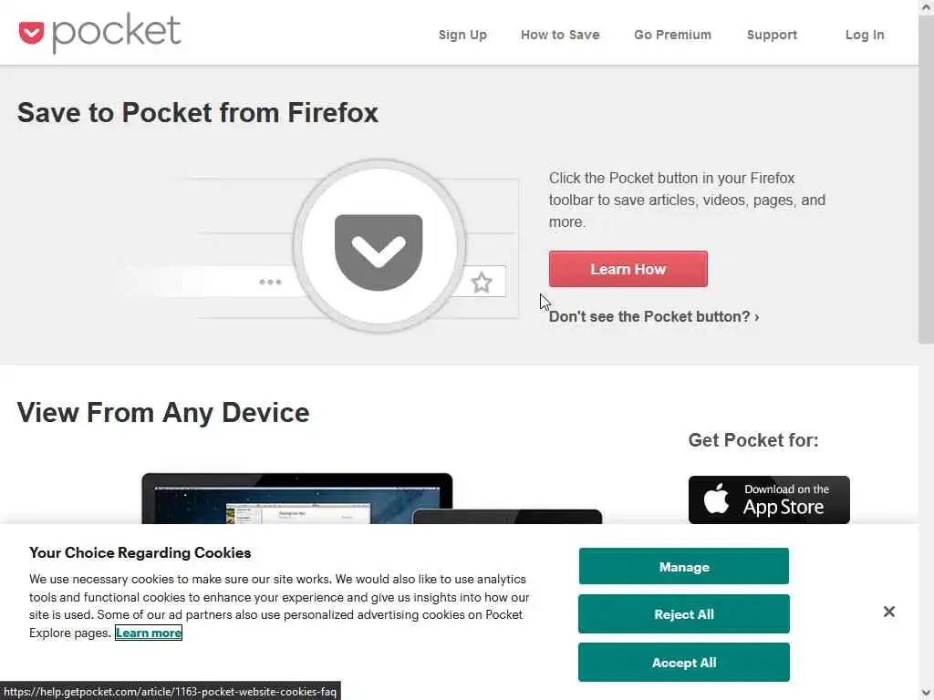Expand "Don't see the Pocket button?" link
This screenshot has height=700, width=934.
click(x=654, y=316)
